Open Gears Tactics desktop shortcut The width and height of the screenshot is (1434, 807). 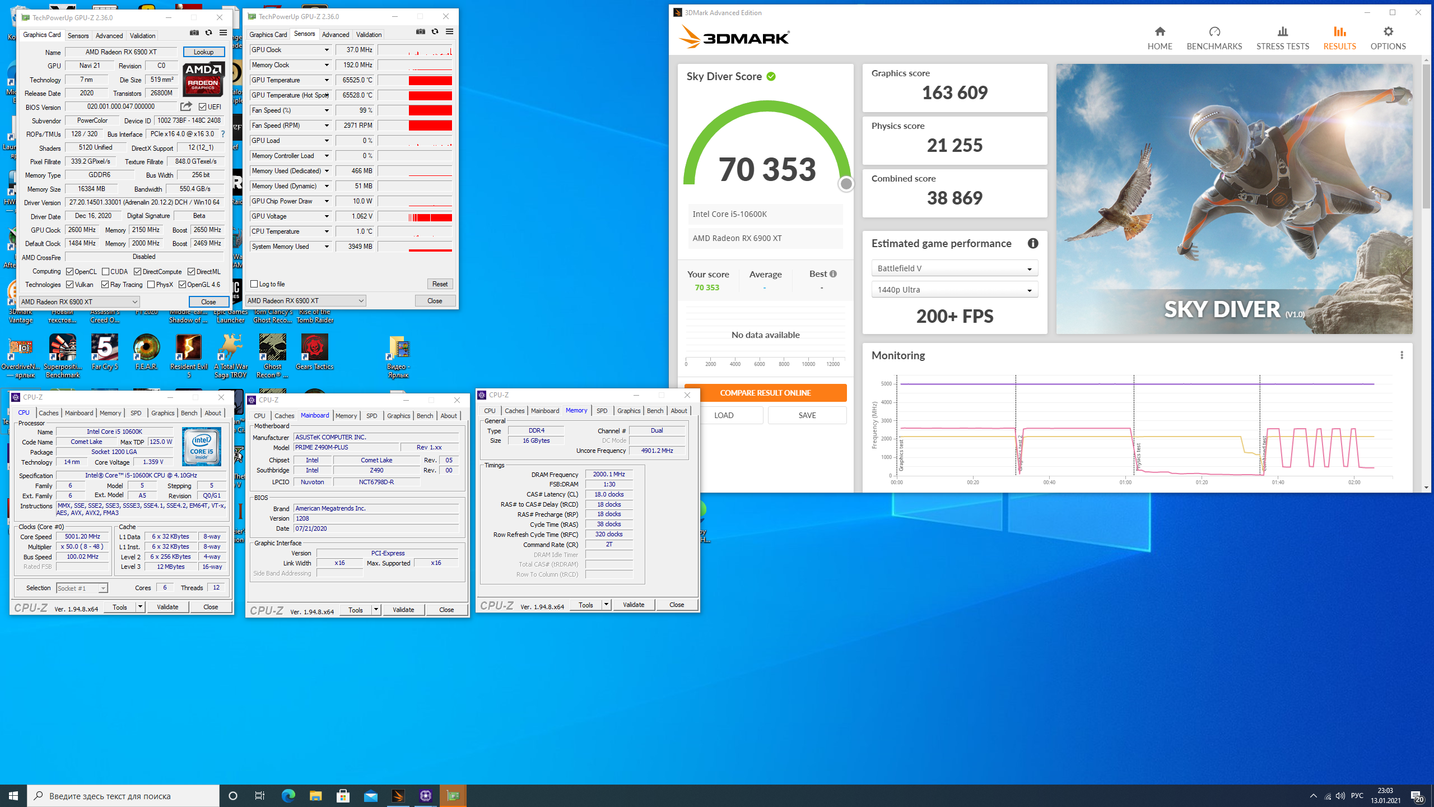pyautogui.click(x=315, y=353)
